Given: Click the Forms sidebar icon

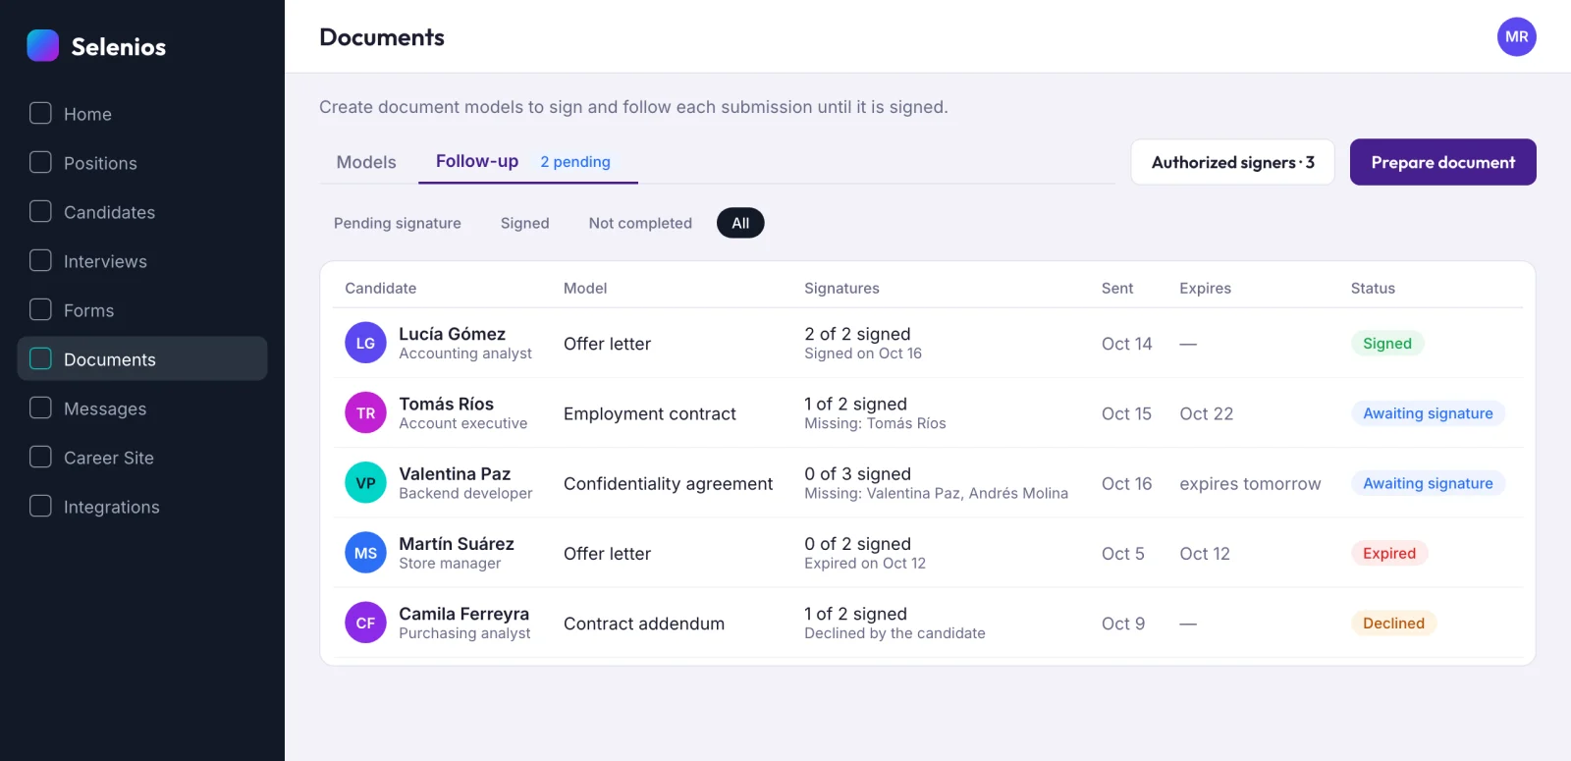Looking at the screenshot, I should pos(40,309).
